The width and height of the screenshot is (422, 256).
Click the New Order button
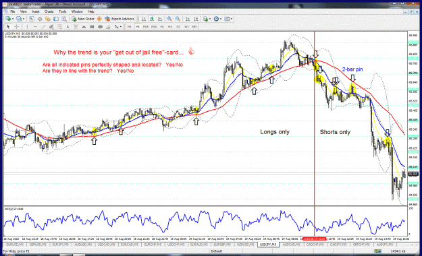[x=83, y=19]
